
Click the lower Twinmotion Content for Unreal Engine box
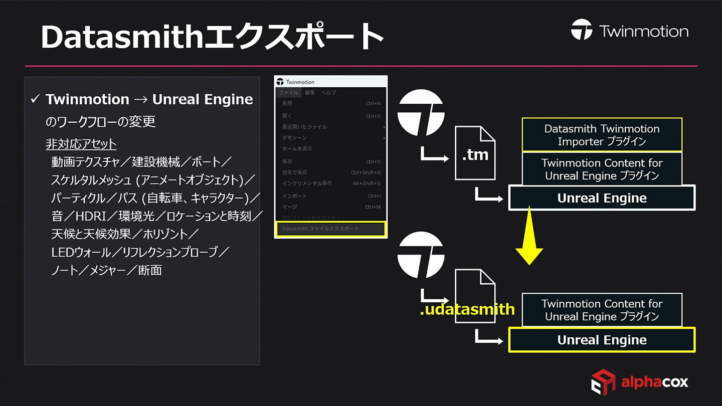coord(602,310)
